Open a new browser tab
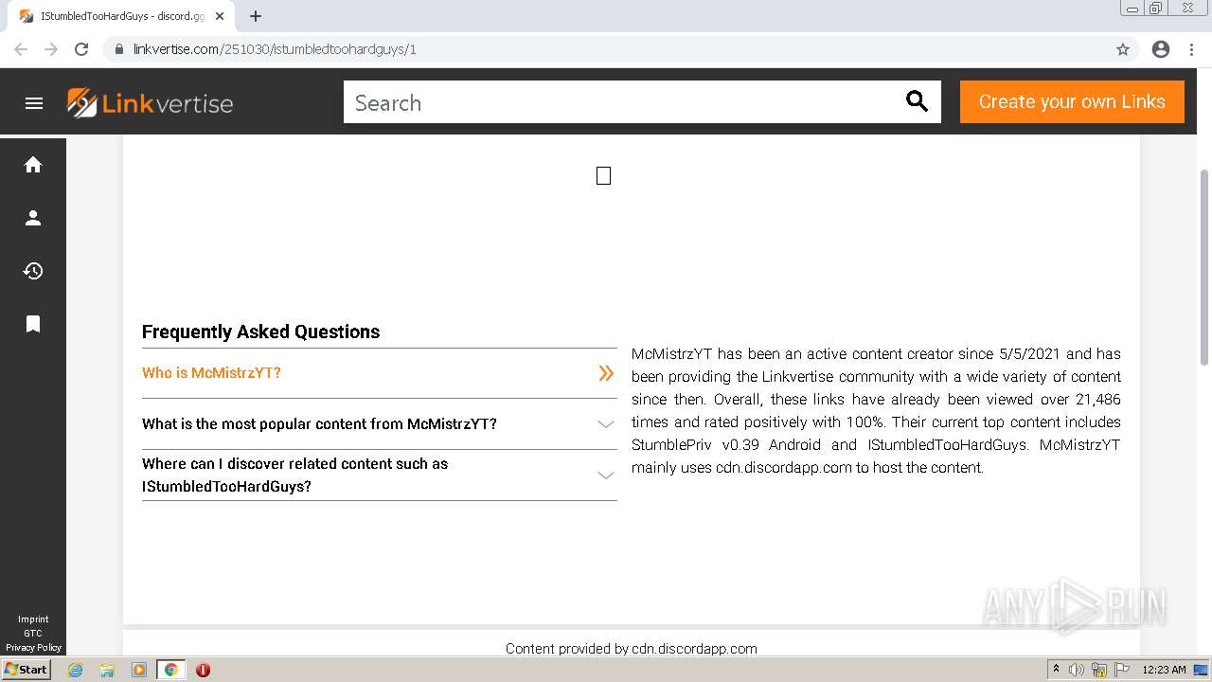Viewport: 1212px width, 682px height. click(x=256, y=16)
